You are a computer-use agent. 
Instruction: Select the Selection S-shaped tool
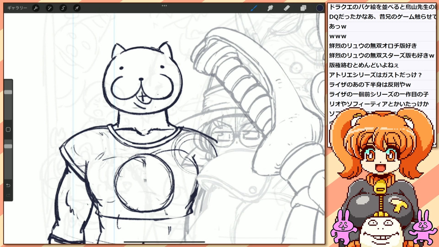pos(63,8)
